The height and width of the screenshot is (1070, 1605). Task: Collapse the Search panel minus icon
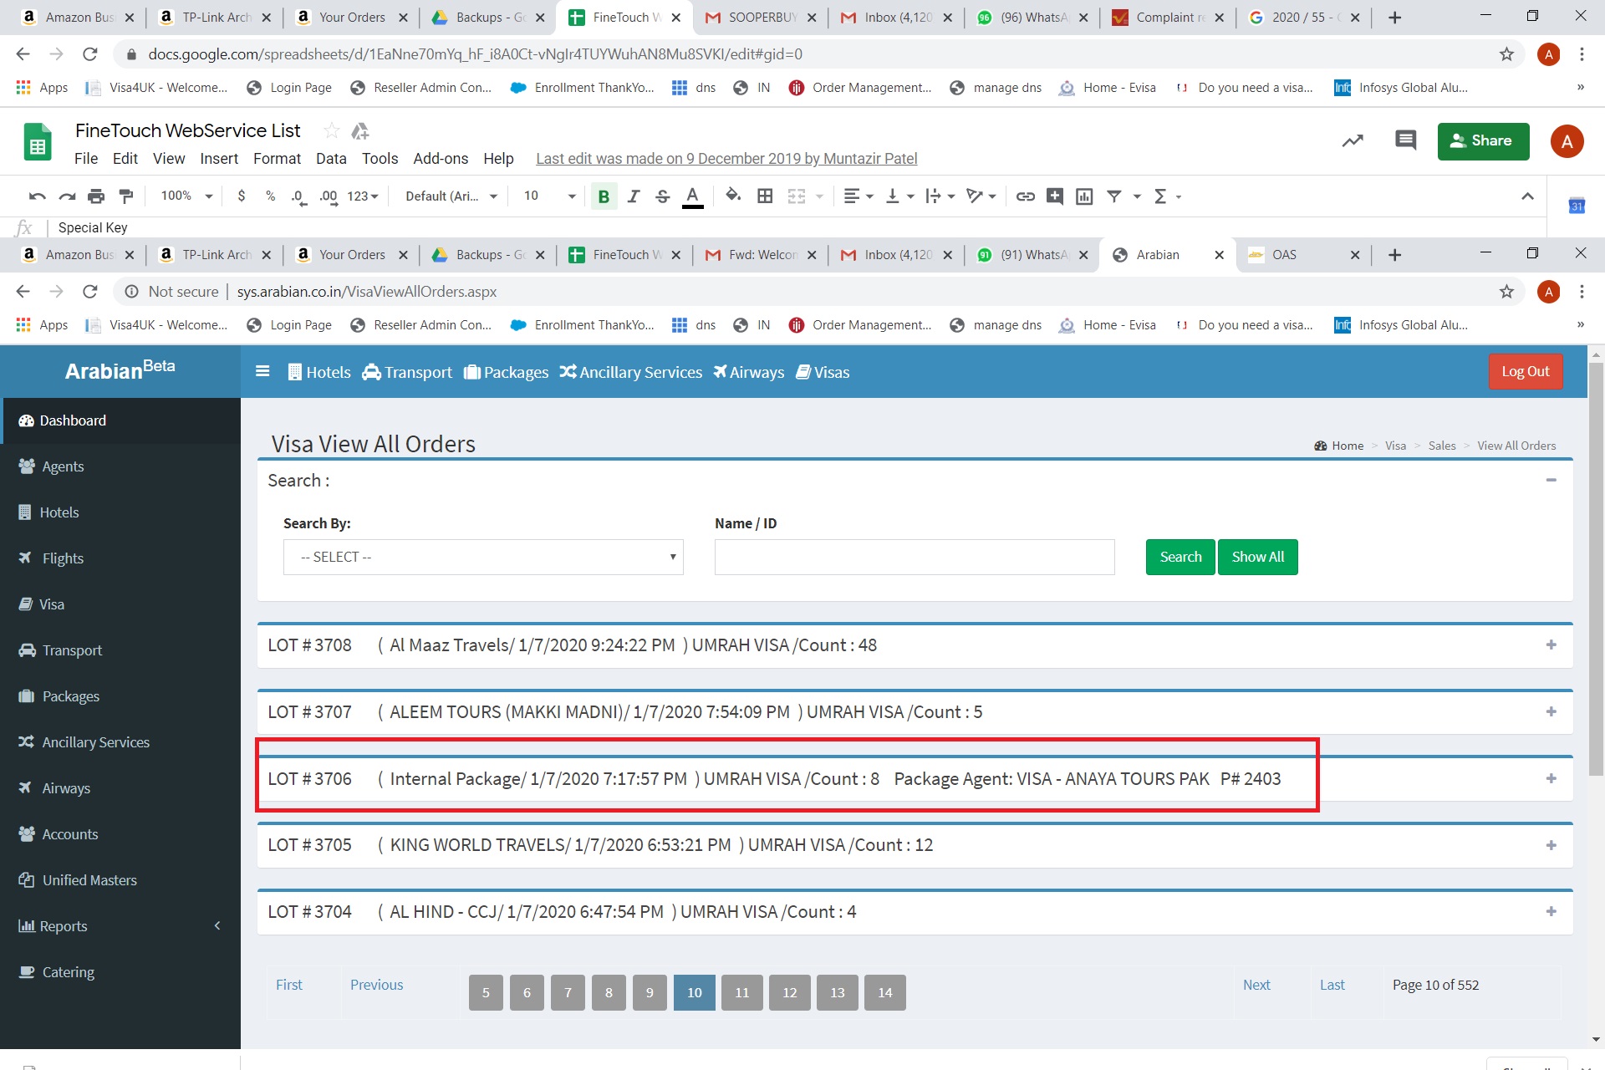(1551, 480)
